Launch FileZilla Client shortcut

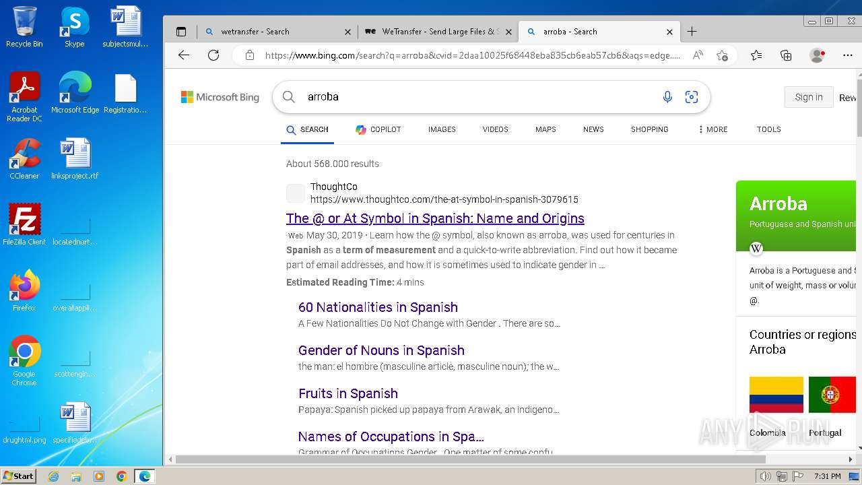point(24,225)
